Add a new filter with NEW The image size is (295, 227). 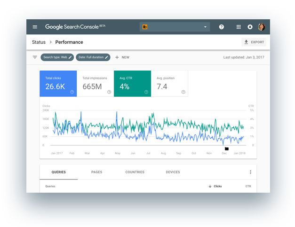point(122,57)
